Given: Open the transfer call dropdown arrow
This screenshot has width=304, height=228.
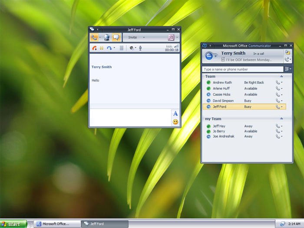Looking at the screenshot, I should 114,48.
